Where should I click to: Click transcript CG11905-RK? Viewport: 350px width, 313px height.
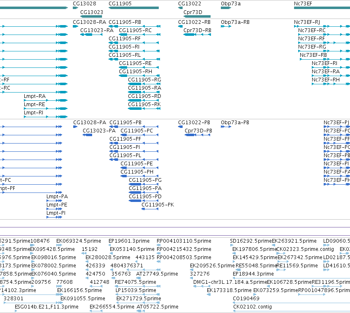click(x=144, y=104)
